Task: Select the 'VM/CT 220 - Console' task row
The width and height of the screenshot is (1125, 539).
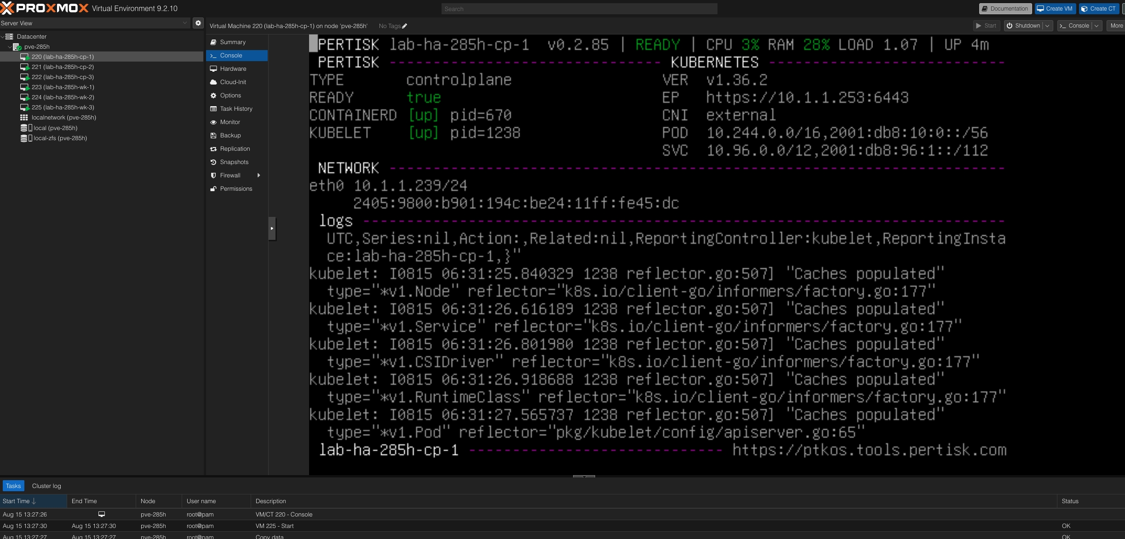Action: [562, 514]
